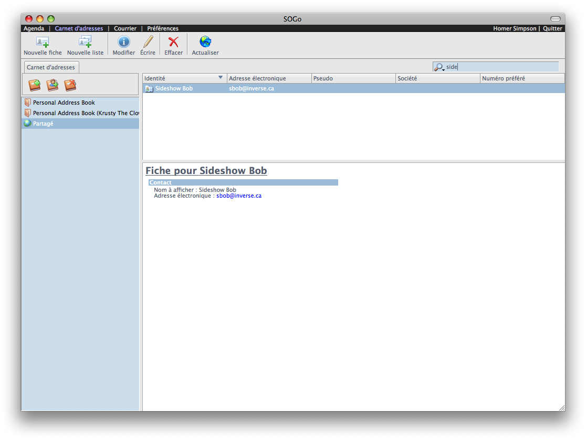
Task: Click 'Nom à afficher : Sideshow Bob' text
Action: click(x=195, y=190)
